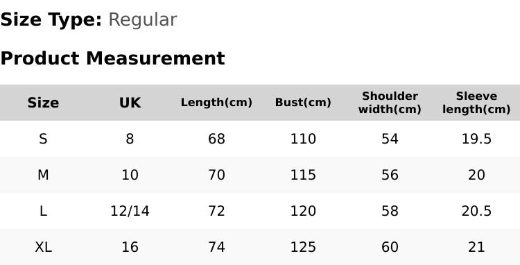Viewport: 520px width, 265px height.
Task: Click the bust value 110
Action: (x=303, y=139)
